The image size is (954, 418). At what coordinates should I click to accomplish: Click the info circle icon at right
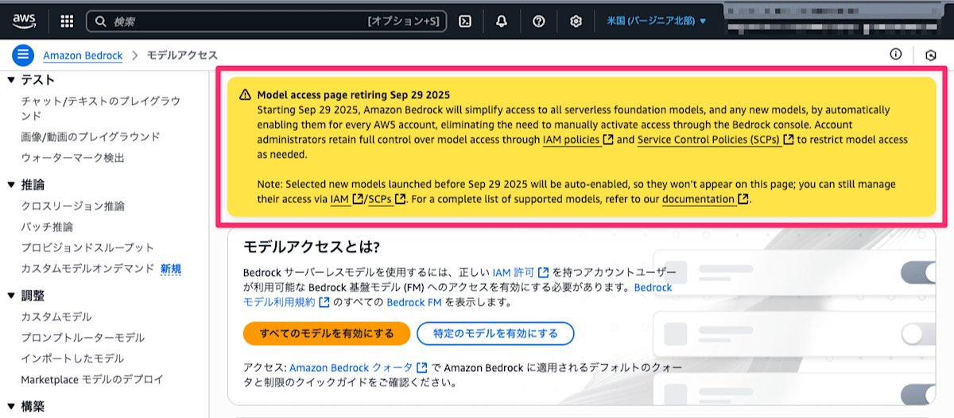(895, 54)
